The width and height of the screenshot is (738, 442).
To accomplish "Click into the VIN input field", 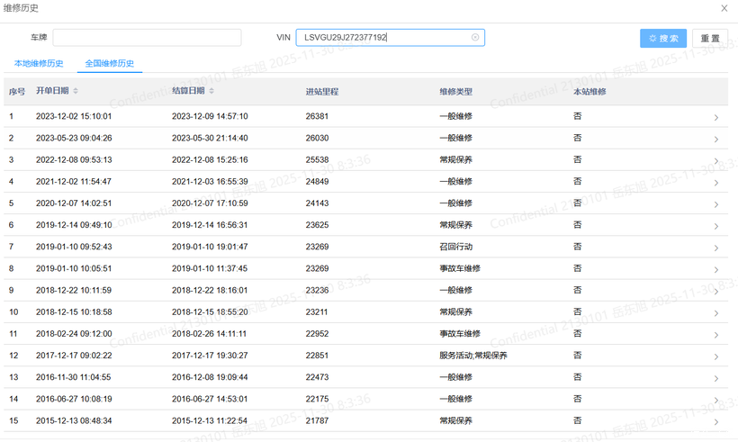I will (382, 38).
